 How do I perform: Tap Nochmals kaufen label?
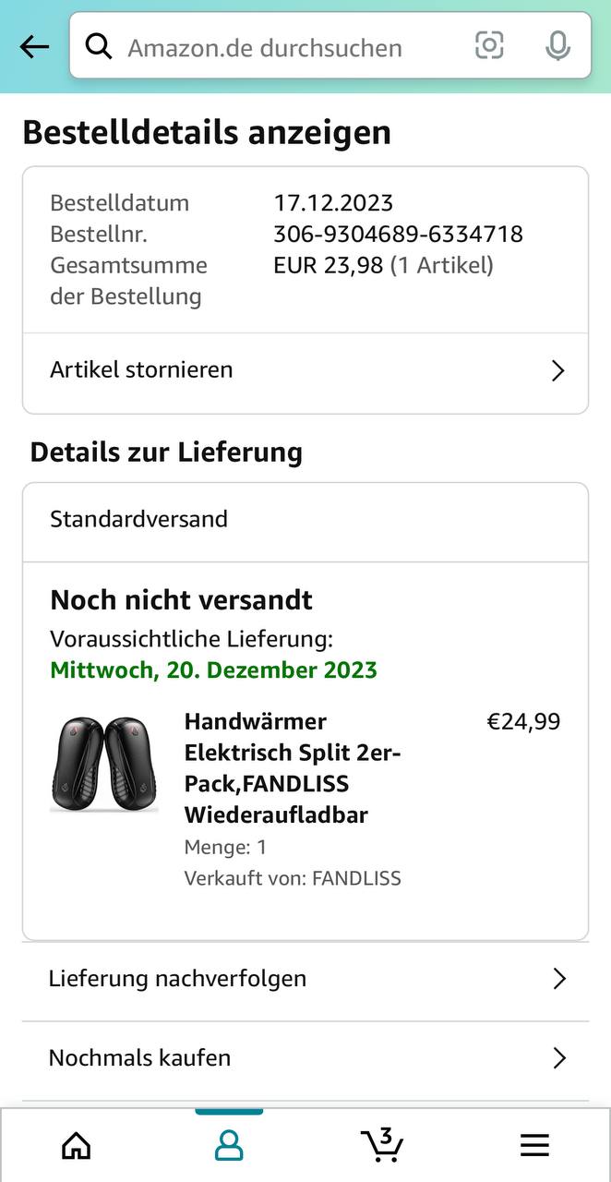(x=139, y=1057)
